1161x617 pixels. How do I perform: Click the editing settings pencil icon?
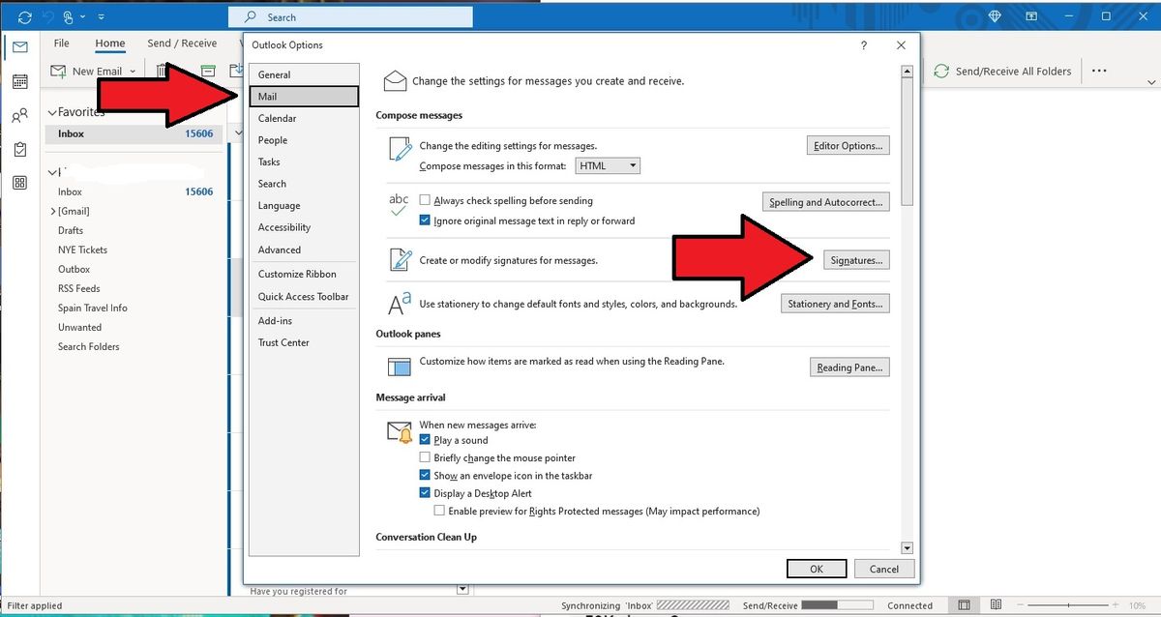(399, 149)
